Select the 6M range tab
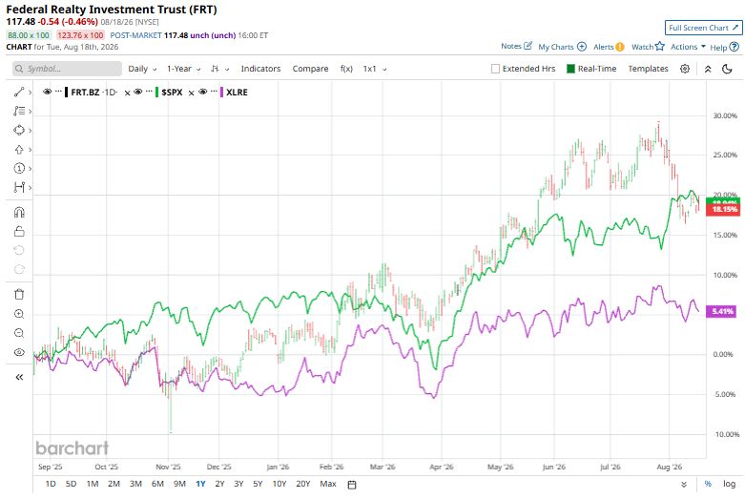This screenshot has width=745, height=499. [157, 484]
